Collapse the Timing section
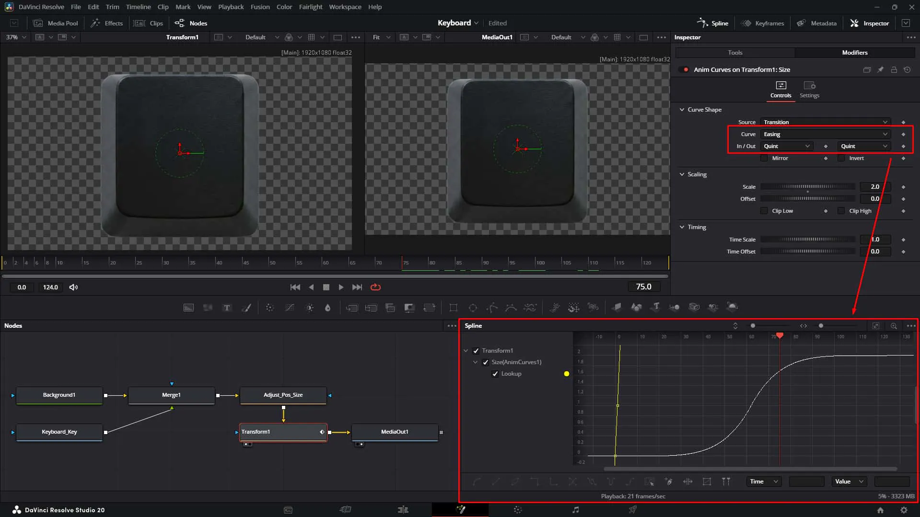920x517 pixels. coord(682,227)
